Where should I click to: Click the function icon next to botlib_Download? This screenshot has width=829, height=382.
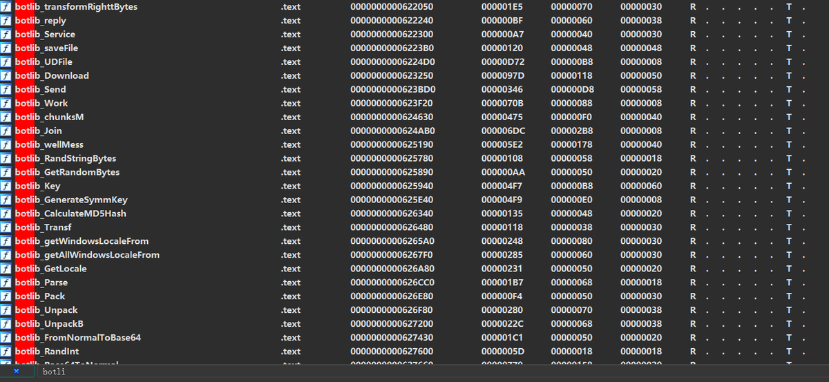click(x=6, y=75)
